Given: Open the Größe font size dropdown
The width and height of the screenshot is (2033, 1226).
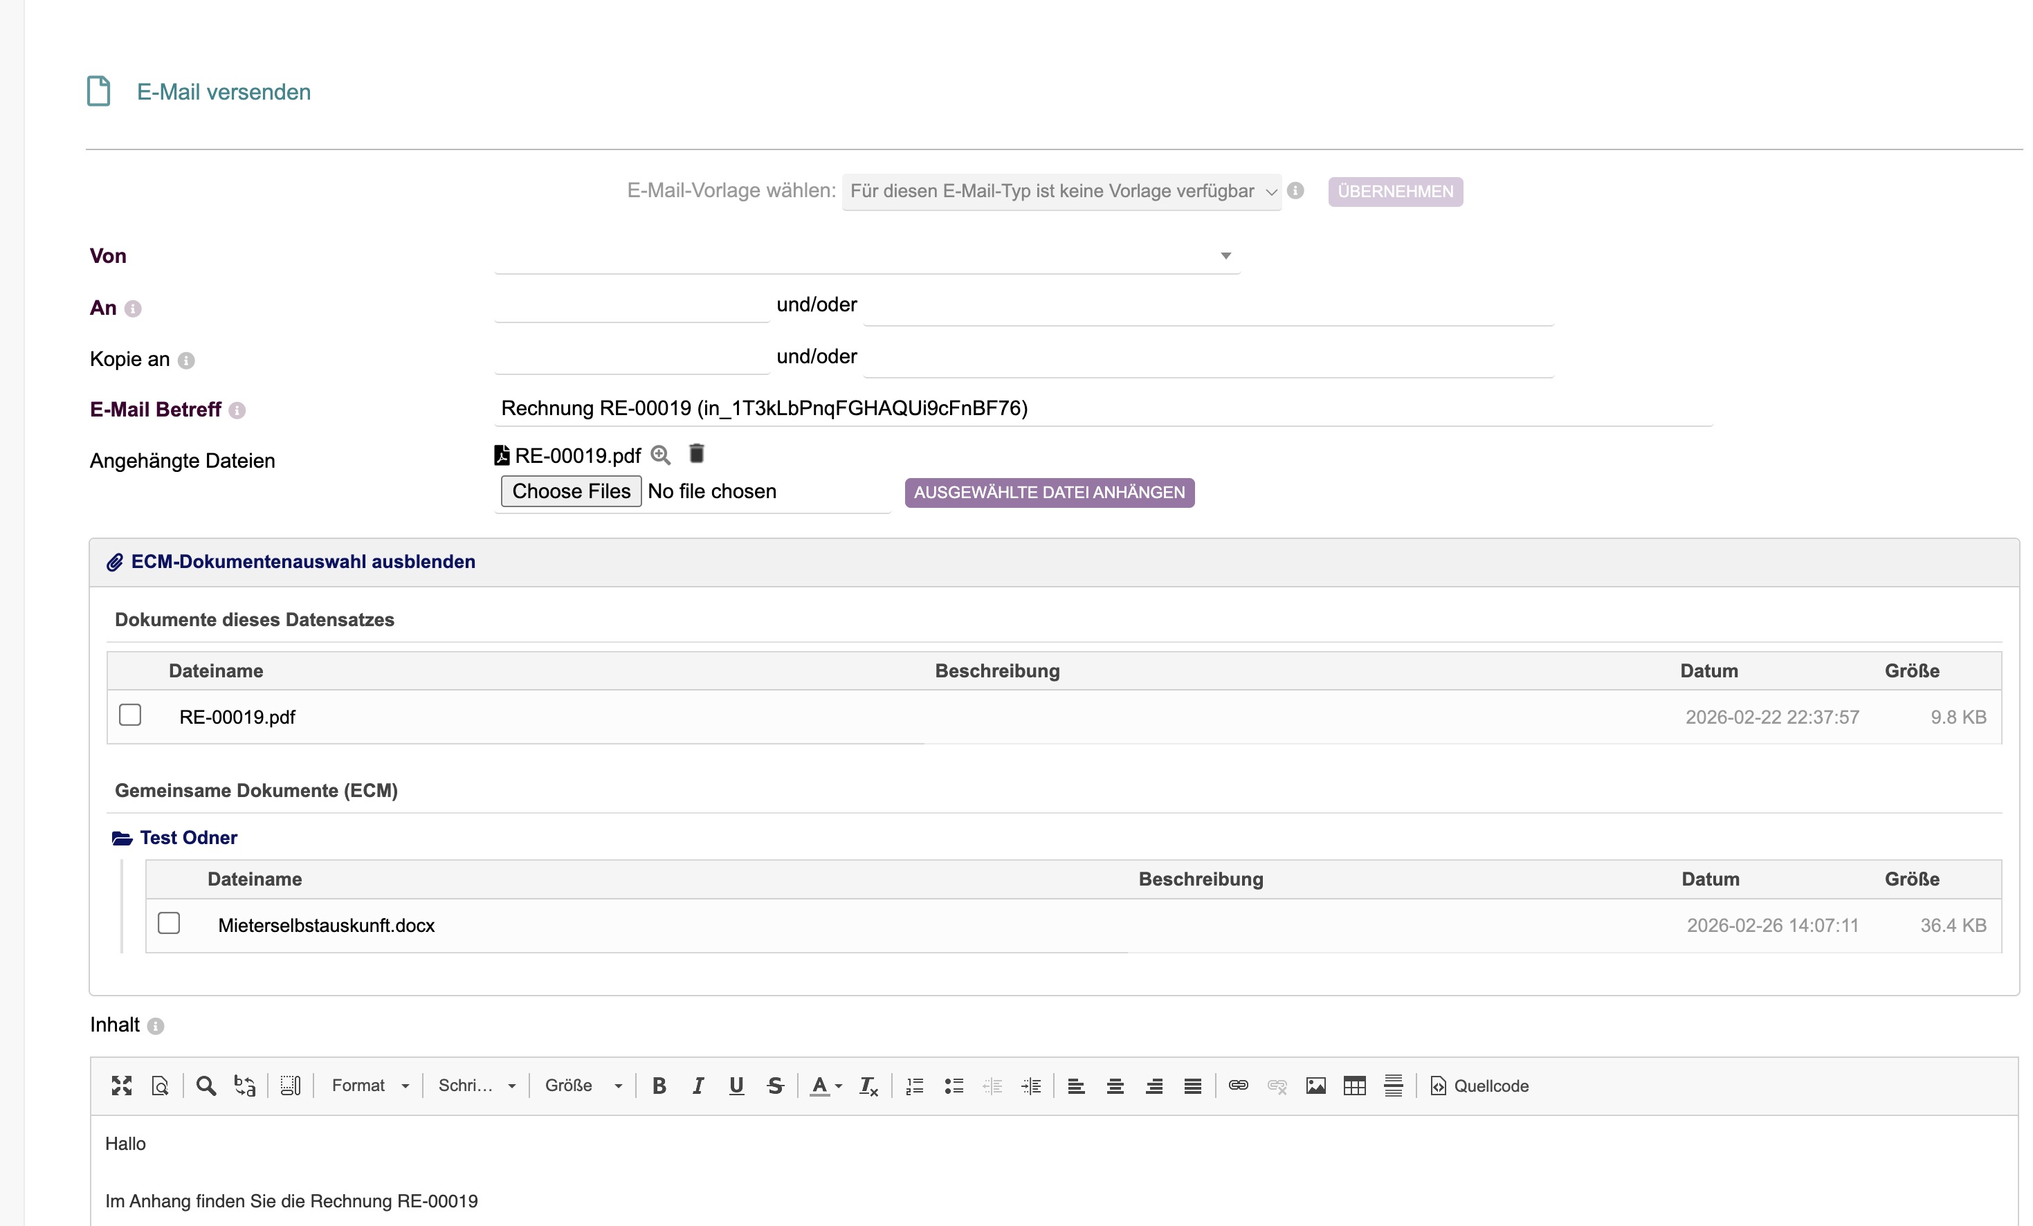Looking at the screenshot, I should (x=583, y=1086).
